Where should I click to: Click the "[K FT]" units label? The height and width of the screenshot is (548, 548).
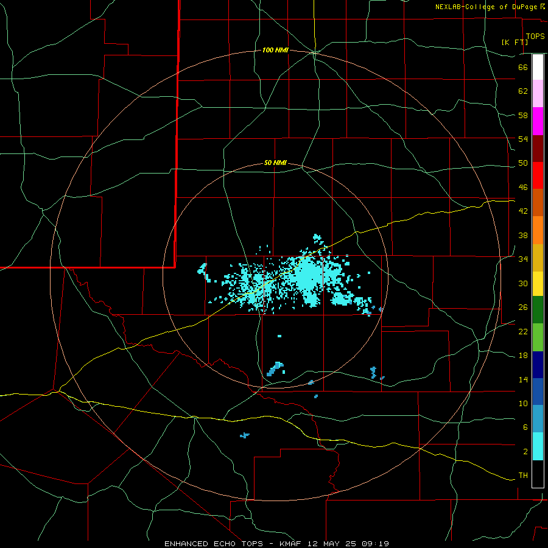click(515, 42)
